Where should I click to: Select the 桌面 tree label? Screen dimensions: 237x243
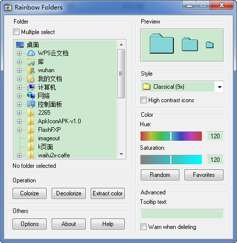[33, 45]
